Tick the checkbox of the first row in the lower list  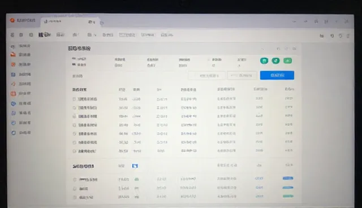tap(75, 179)
